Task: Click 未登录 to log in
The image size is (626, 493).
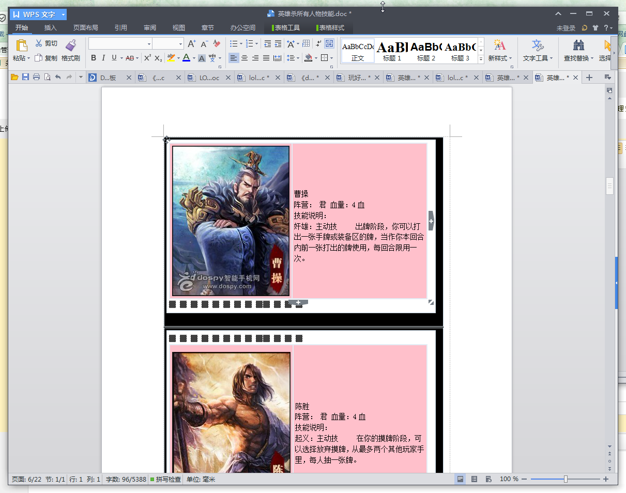Action: click(566, 28)
